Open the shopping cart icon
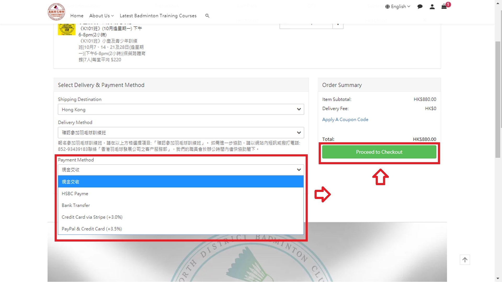This screenshot has width=502, height=282. click(444, 7)
